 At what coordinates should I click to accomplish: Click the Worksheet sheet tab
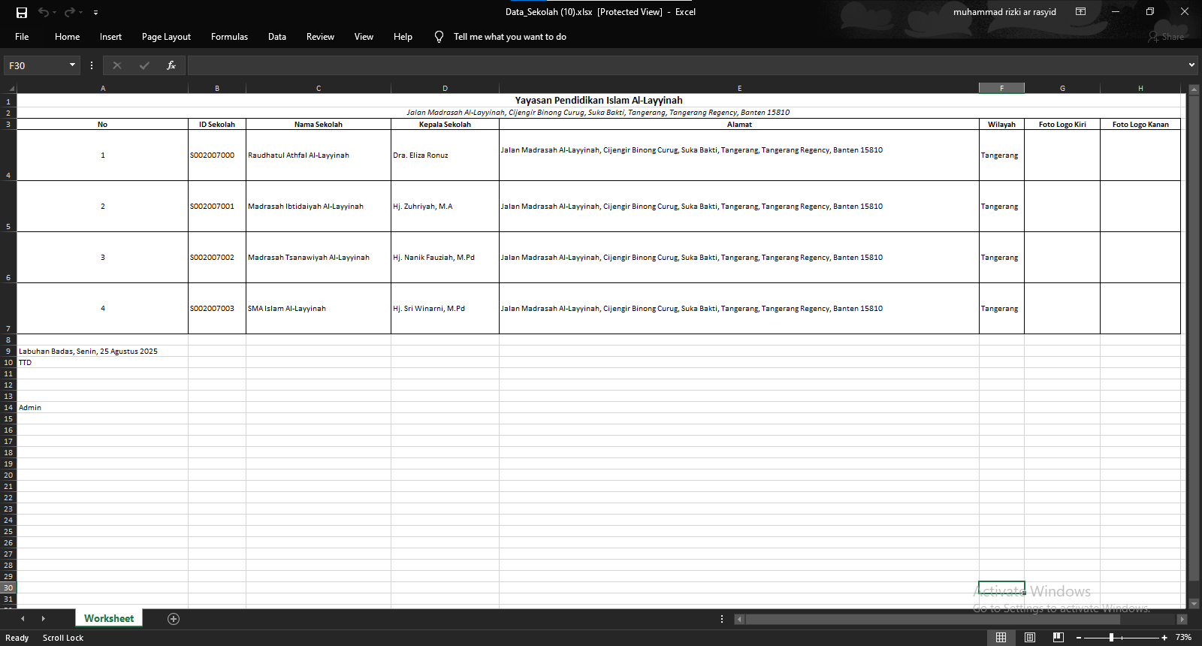(x=109, y=618)
